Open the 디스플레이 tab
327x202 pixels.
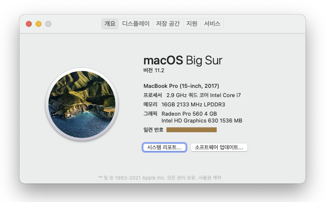(136, 23)
